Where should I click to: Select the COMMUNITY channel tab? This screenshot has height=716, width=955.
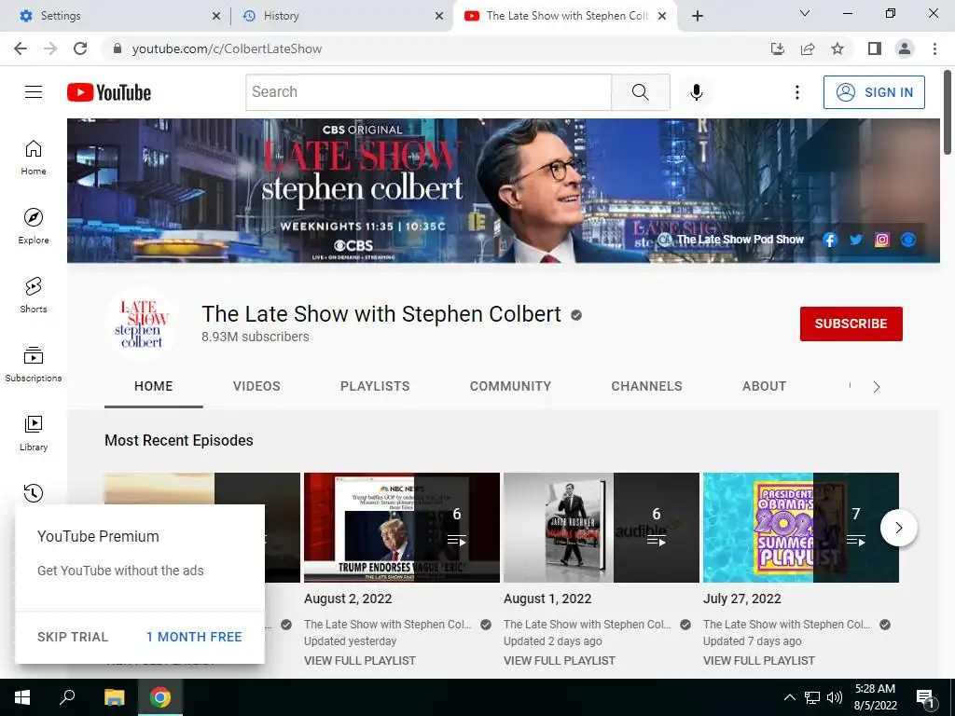tap(510, 386)
